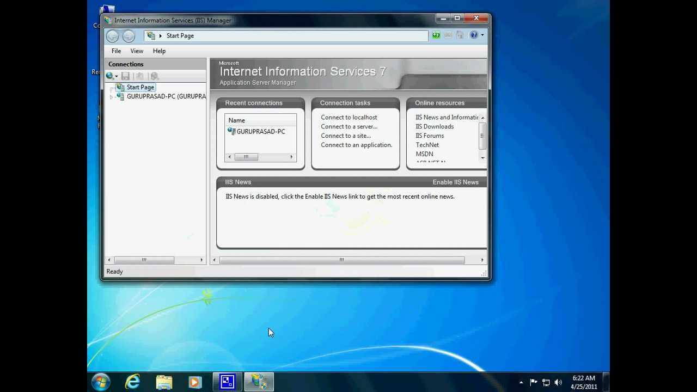Click the IIS Manager taskbar button
697x392 pixels.
pos(259,382)
